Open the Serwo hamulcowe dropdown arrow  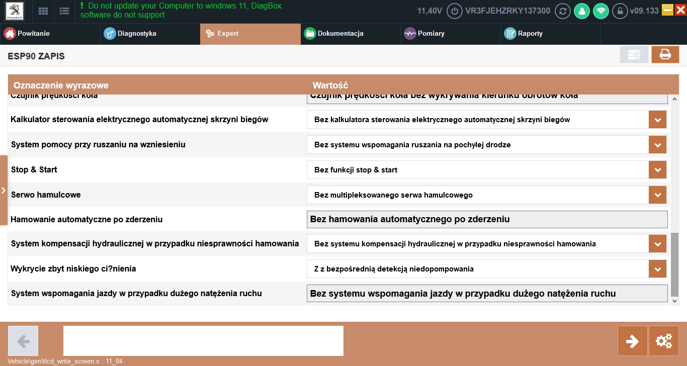point(657,195)
